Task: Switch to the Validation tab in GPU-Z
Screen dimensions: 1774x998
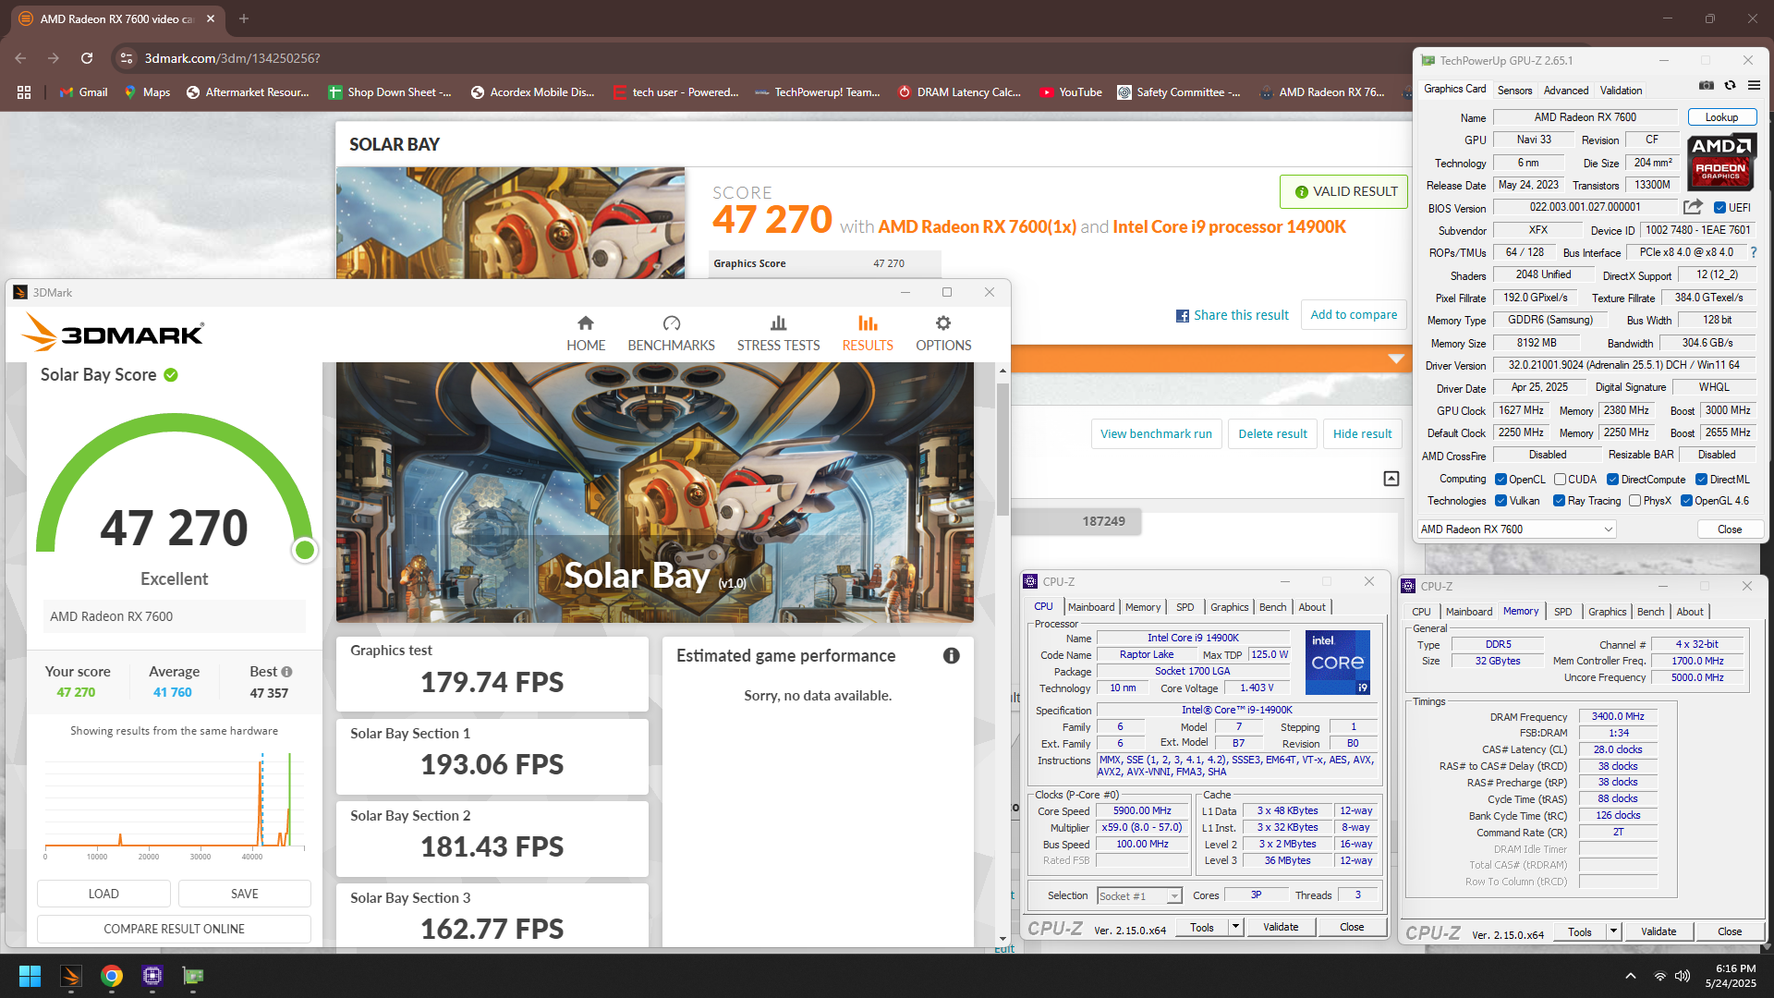Action: [1621, 91]
